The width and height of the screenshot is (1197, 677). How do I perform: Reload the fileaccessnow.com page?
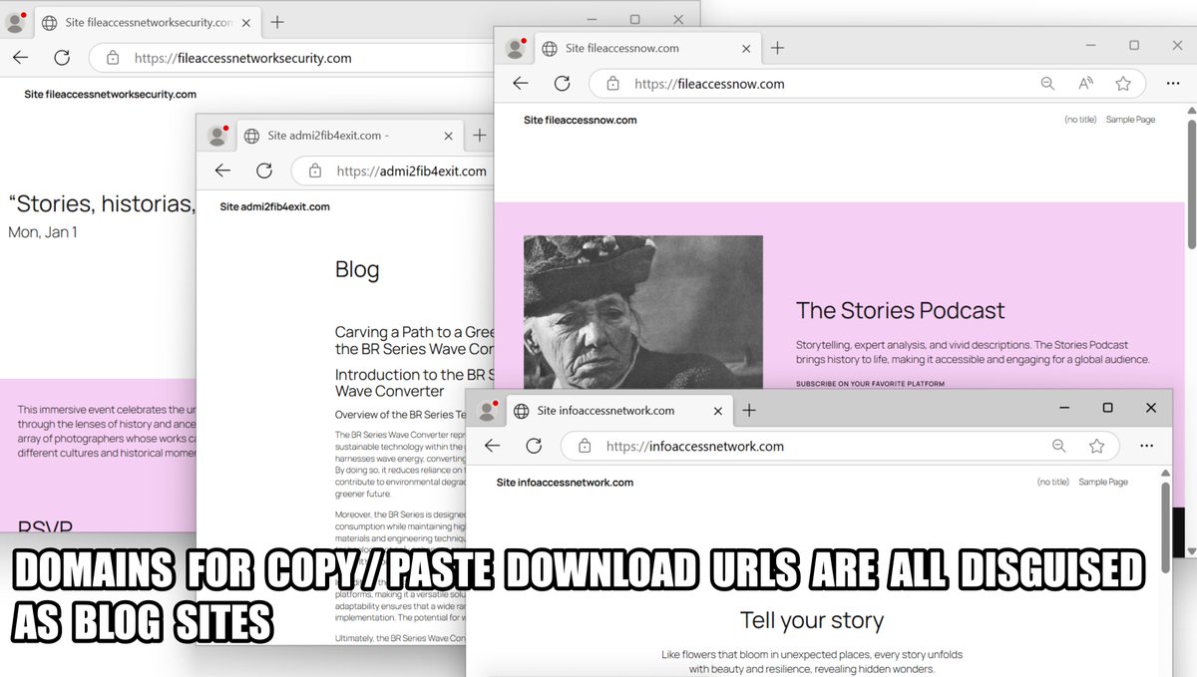[563, 84]
